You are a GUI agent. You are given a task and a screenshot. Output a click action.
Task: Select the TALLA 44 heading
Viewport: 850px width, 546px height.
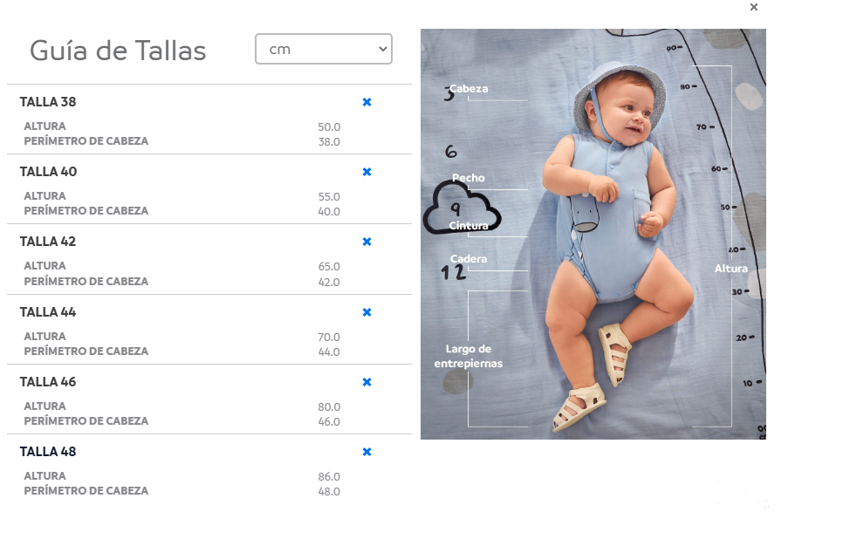tap(48, 312)
